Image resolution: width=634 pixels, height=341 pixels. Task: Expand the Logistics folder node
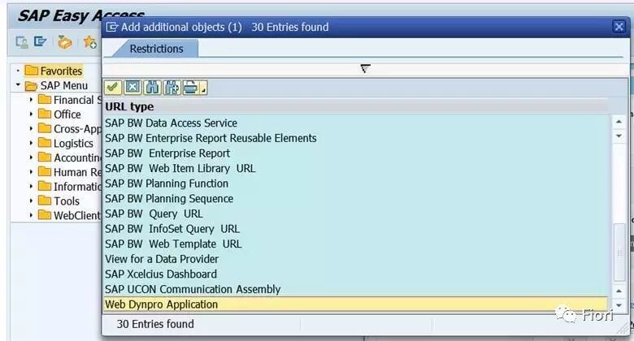click(x=31, y=143)
